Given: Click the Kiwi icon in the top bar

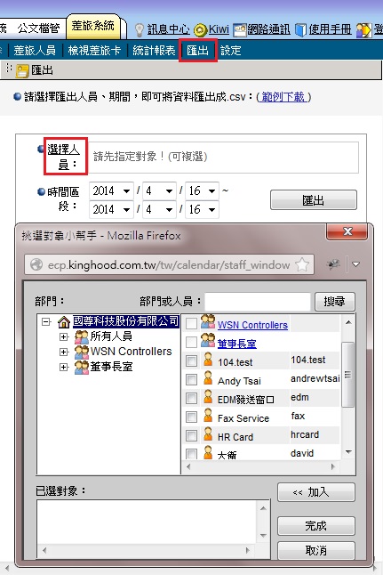Looking at the screenshot, I should [x=200, y=30].
